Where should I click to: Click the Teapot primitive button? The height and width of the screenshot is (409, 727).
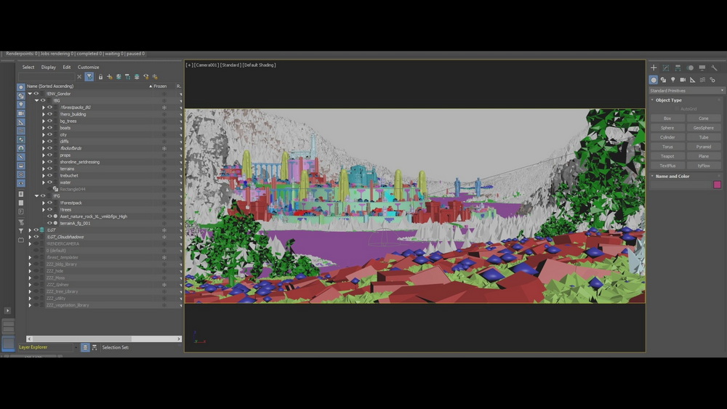pos(667,156)
